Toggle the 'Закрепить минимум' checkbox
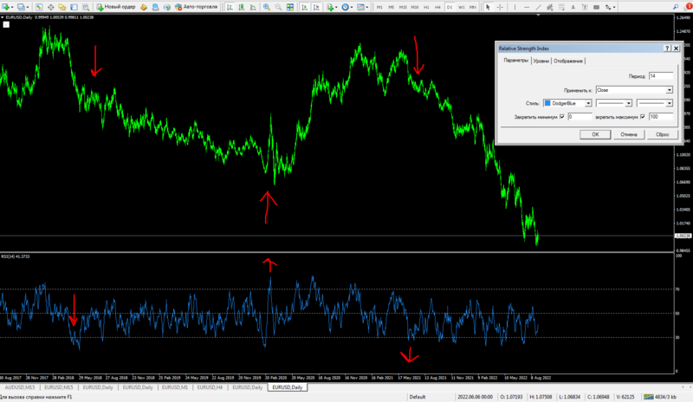The width and height of the screenshot is (693, 402). pyautogui.click(x=561, y=117)
